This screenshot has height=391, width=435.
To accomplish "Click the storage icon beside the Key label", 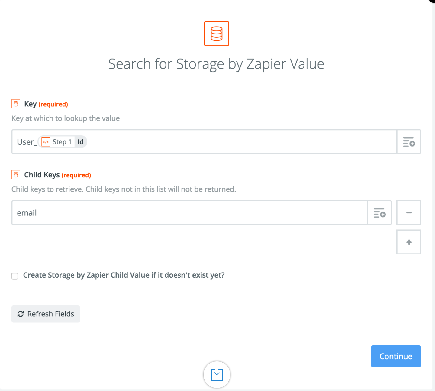I will [x=16, y=104].
